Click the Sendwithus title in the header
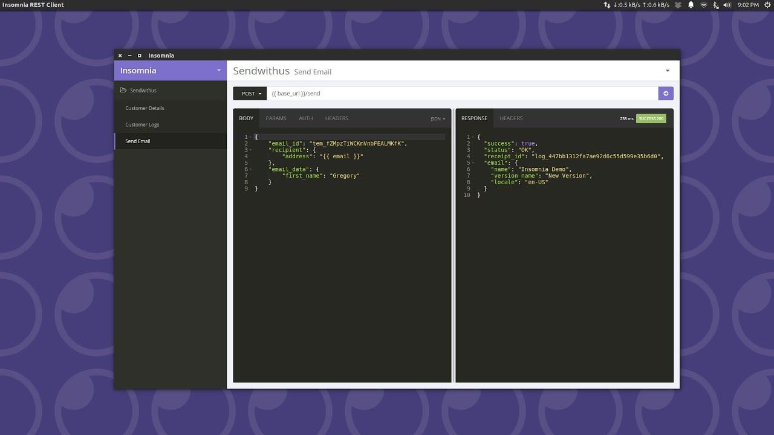Viewport: 774px width, 435px height. (261, 71)
